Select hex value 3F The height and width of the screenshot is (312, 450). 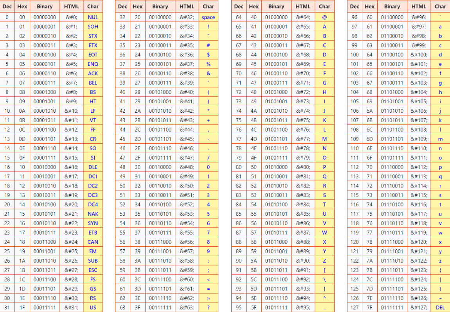coord(137,307)
